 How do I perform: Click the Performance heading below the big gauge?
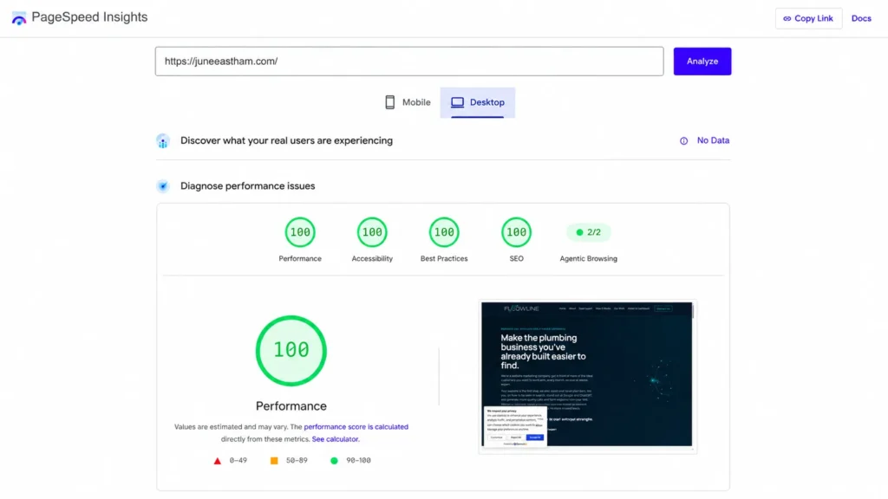[x=291, y=405]
